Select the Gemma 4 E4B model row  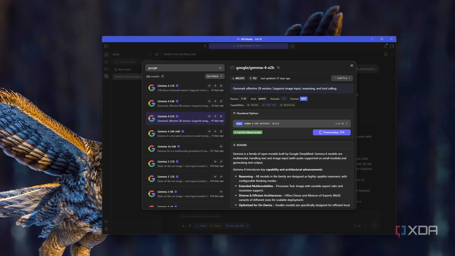185,103
